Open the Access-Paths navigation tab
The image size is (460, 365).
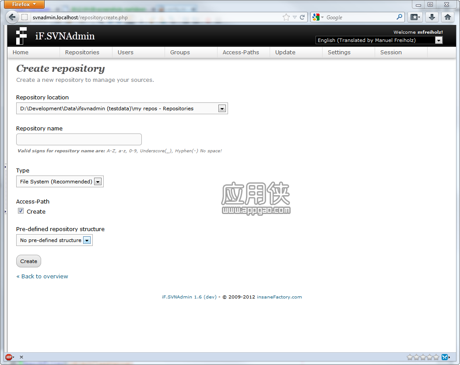(241, 52)
